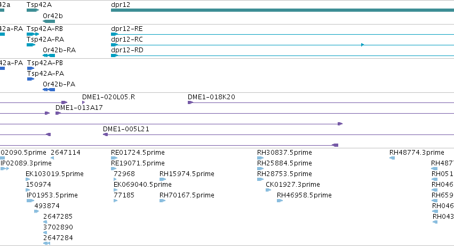Select the RH30837.5prime EST feature
Image resolution: width=454 pixels, height=246 pixels.
click(260, 158)
